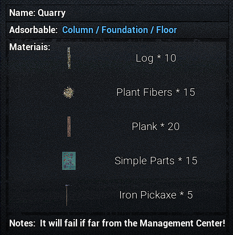Click the Log * 10 label

coord(156,58)
